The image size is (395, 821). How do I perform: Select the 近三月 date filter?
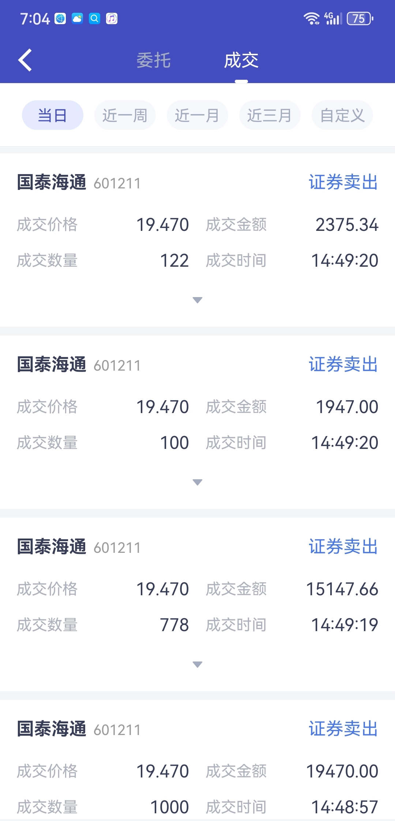[x=270, y=115]
